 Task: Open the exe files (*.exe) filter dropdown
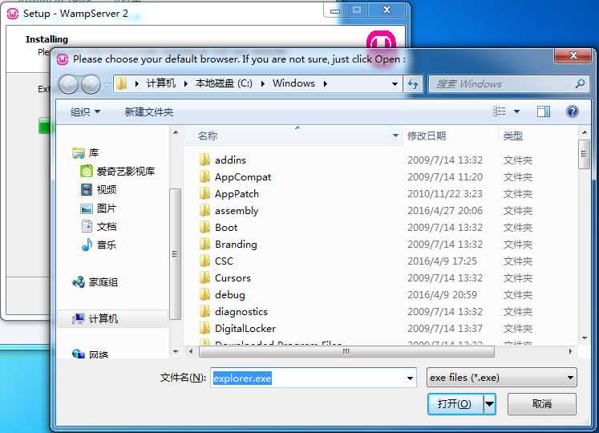coord(502,378)
